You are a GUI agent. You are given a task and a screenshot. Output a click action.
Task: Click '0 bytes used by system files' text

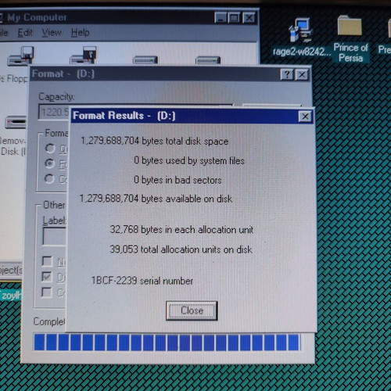coord(189,160)
